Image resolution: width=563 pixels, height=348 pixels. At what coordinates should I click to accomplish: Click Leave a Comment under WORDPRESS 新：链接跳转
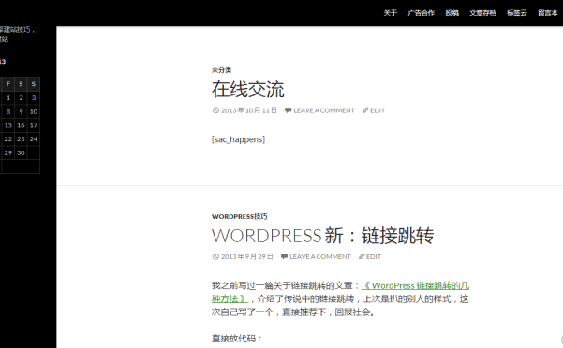point(320,256)
